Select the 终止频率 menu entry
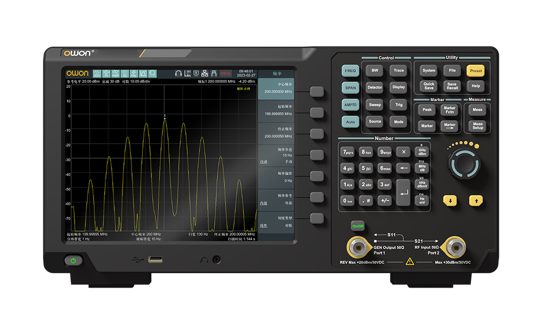 point(276,133)
